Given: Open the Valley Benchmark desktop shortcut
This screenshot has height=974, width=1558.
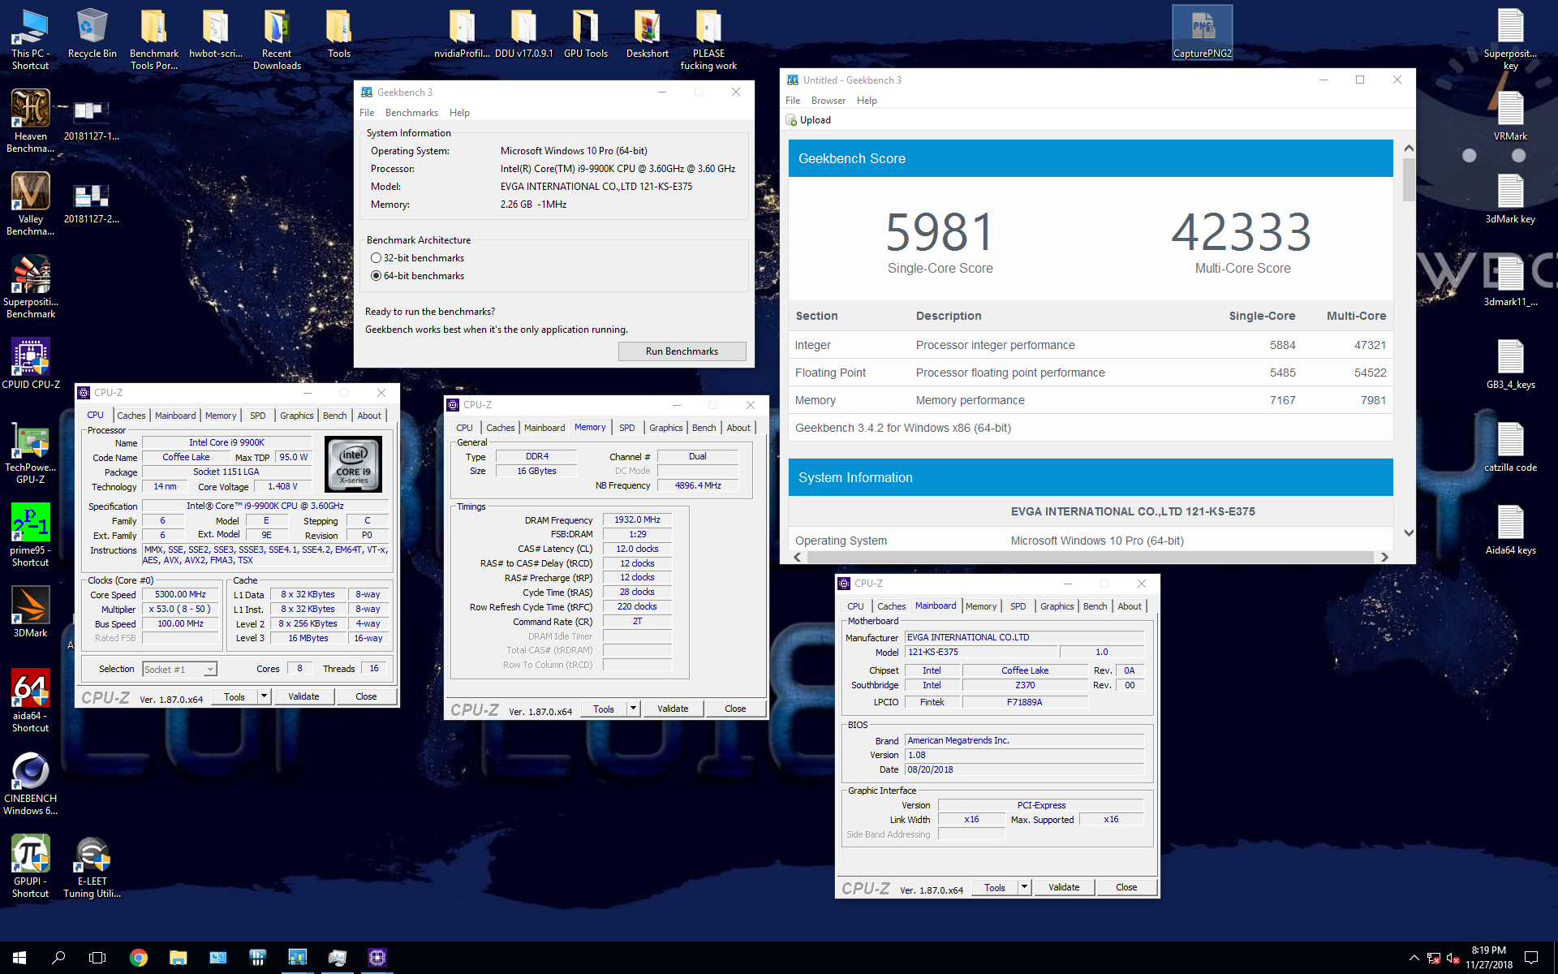Looking at the screenshot, I should point(31,203).
